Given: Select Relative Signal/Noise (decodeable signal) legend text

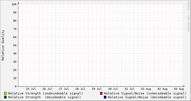Looking at the screenshot, I should pos(147,97).
